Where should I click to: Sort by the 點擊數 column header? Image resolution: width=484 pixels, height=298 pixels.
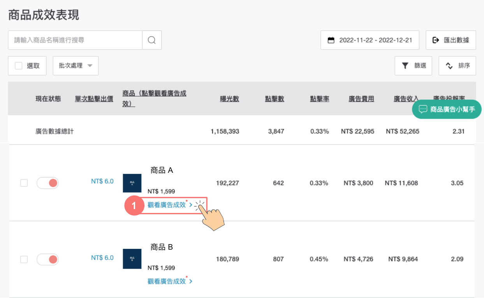pyautogui.click(x=275, y=99)
